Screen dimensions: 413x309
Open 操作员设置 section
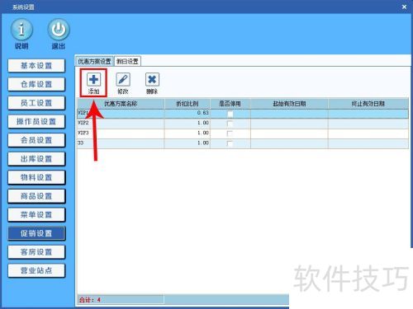(36, 121)
